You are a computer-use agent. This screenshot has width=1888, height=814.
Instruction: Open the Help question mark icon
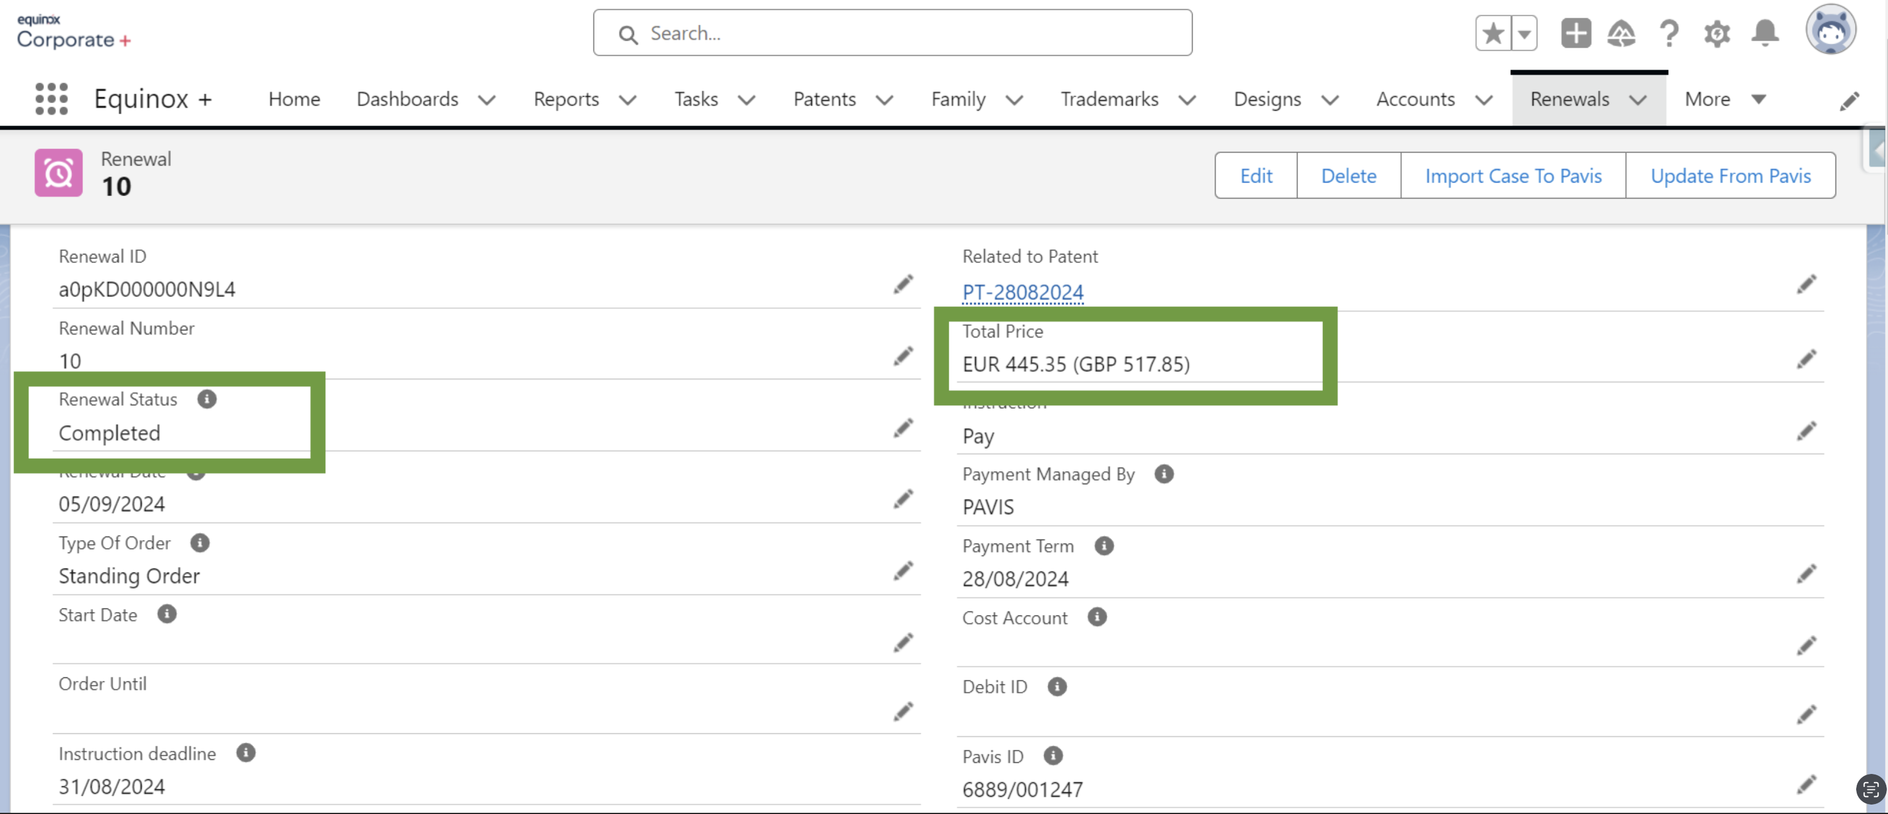[x=1669, y=34]
